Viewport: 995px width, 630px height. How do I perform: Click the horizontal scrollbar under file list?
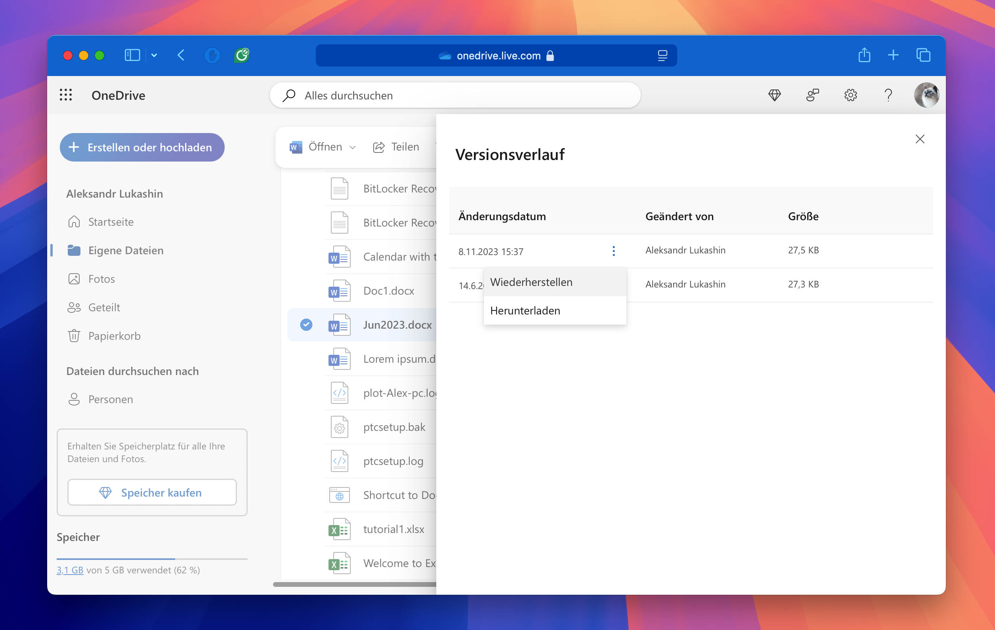coord(355,584)
